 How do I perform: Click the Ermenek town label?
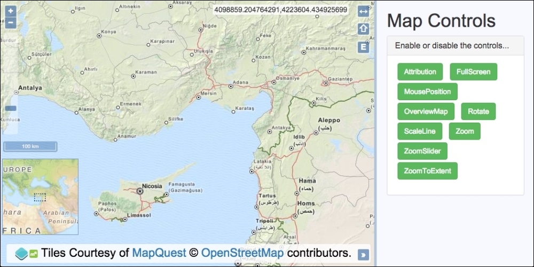coord(130,104)
